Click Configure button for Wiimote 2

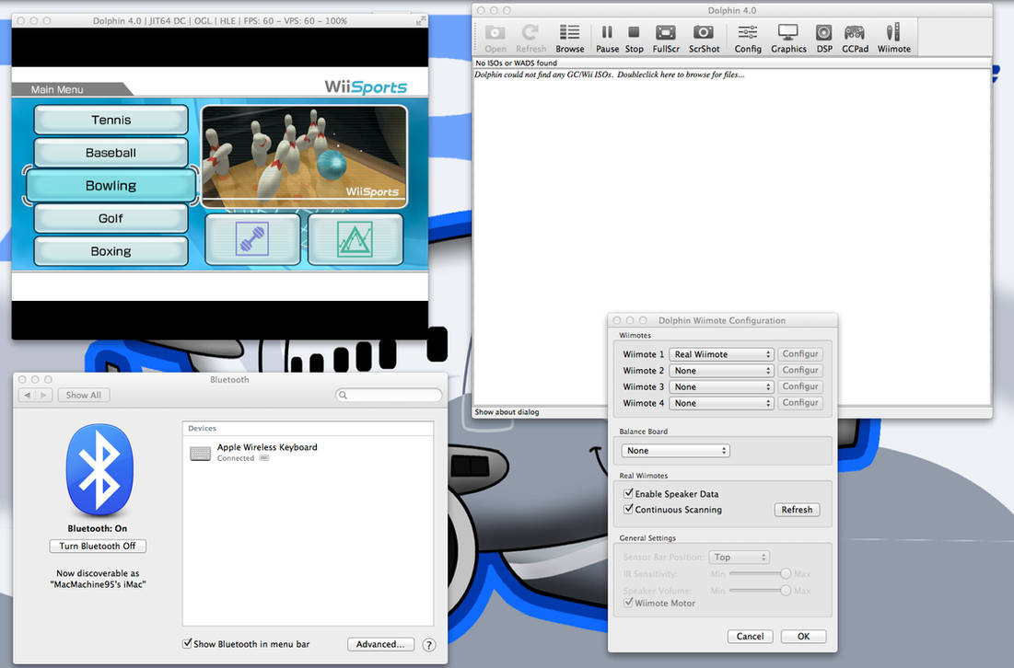point(800,370)
